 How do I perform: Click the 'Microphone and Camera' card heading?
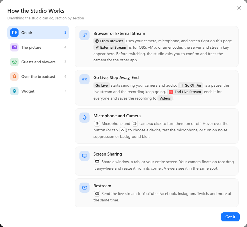pos(117,116)
